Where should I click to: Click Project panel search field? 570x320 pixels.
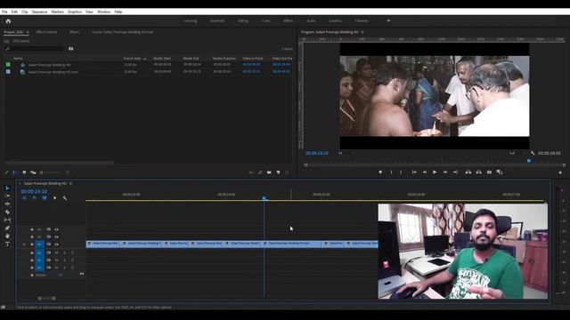pyautogui.click(x=34, y=49)
